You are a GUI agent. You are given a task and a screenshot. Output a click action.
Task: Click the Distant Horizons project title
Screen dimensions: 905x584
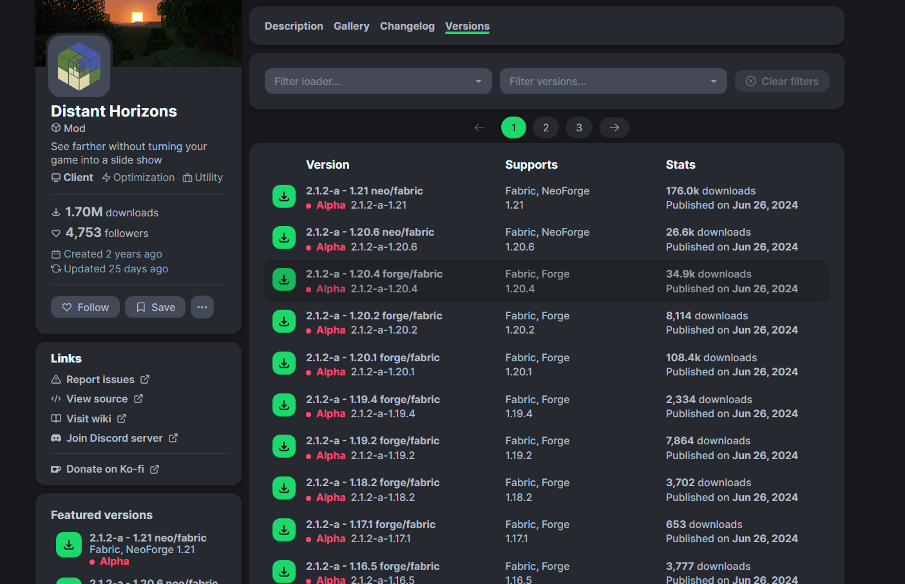click(114, 111)
